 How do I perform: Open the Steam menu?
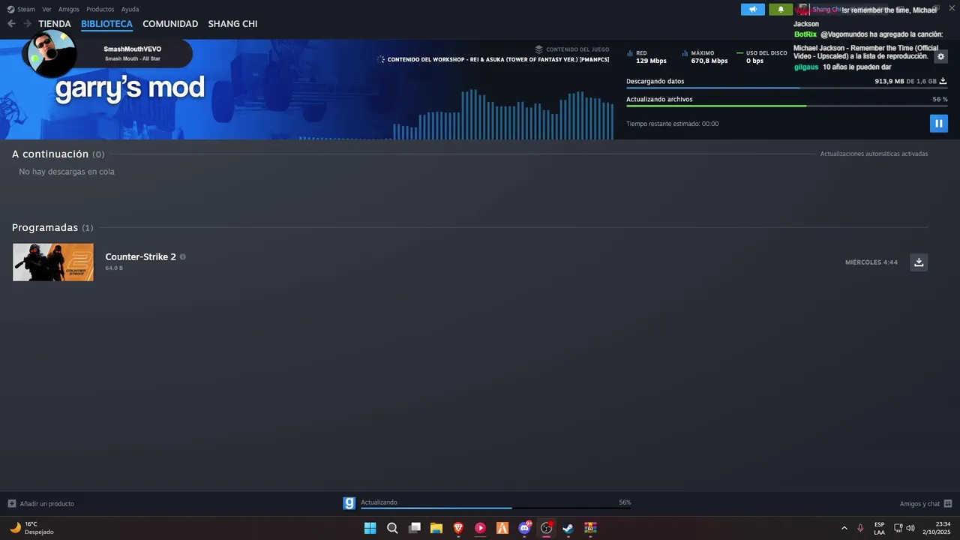pyautogui.click(x=26, y=9)
